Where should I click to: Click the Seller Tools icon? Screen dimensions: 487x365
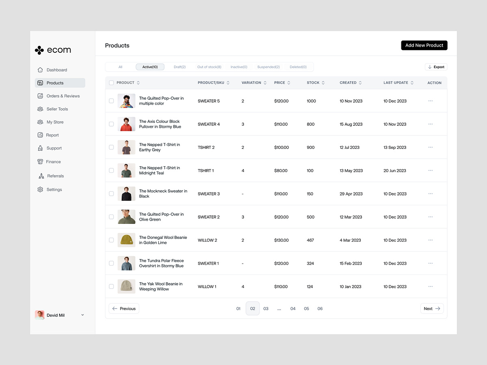[40, 109]
